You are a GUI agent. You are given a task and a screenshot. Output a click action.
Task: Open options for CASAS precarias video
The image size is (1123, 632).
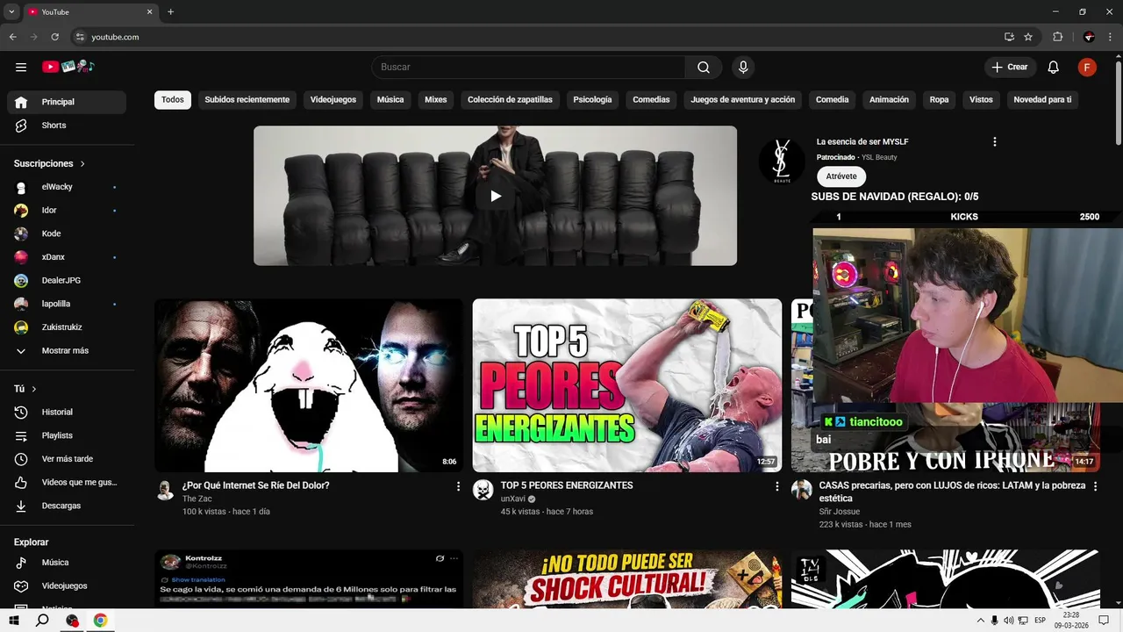pos(1094,485)
